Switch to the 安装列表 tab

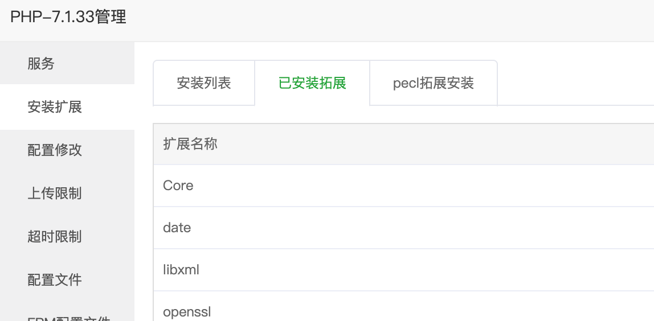tap(204, 83)
